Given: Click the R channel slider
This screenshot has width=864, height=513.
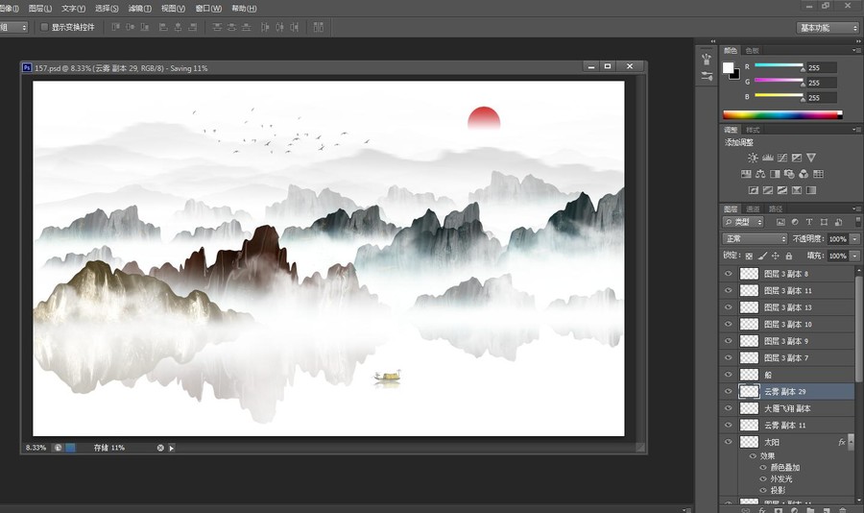Looking at the screenshot, I should (779, 65).
